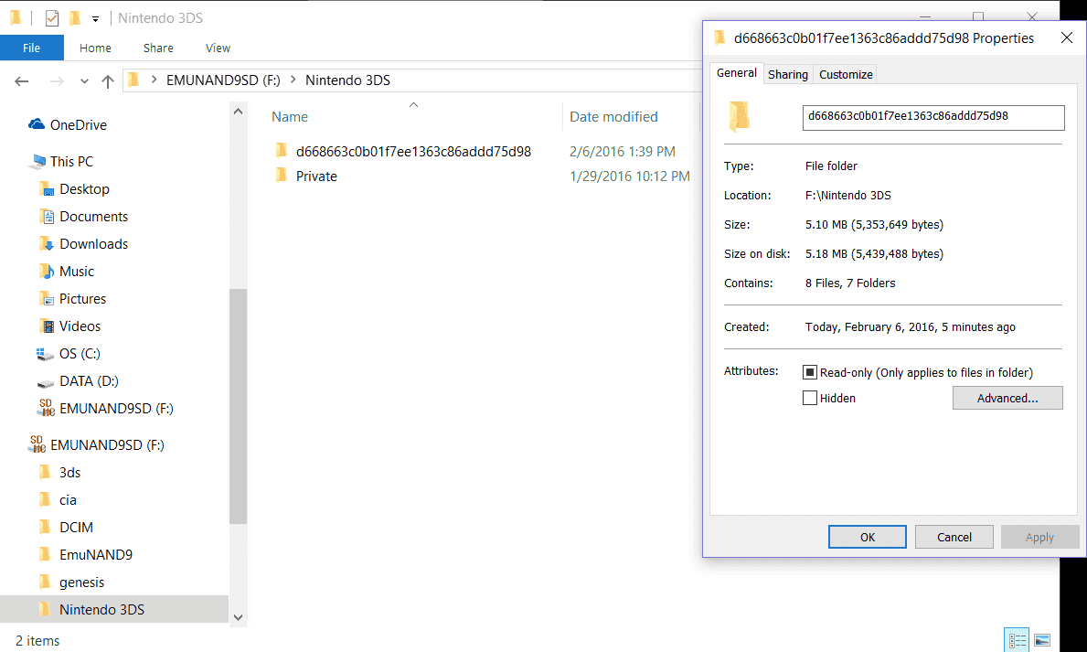Click quick access New folder icon

pos(75,18)
